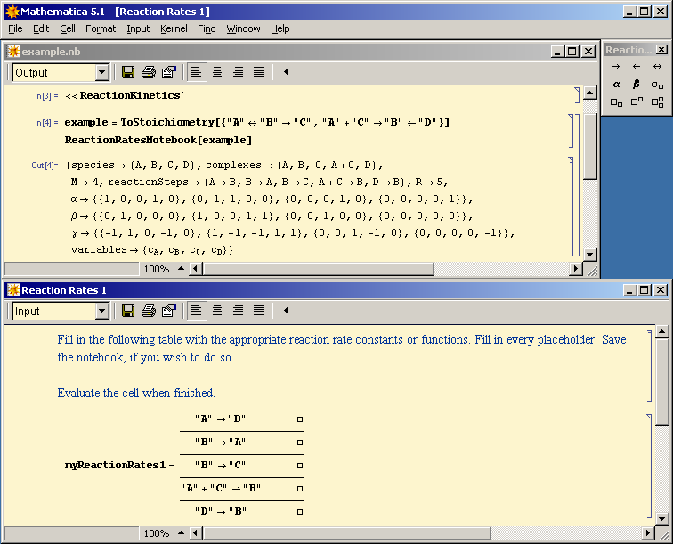Center text in example.nb toolbar
This screenshot has width=673, height=544.
pos(217,72)
